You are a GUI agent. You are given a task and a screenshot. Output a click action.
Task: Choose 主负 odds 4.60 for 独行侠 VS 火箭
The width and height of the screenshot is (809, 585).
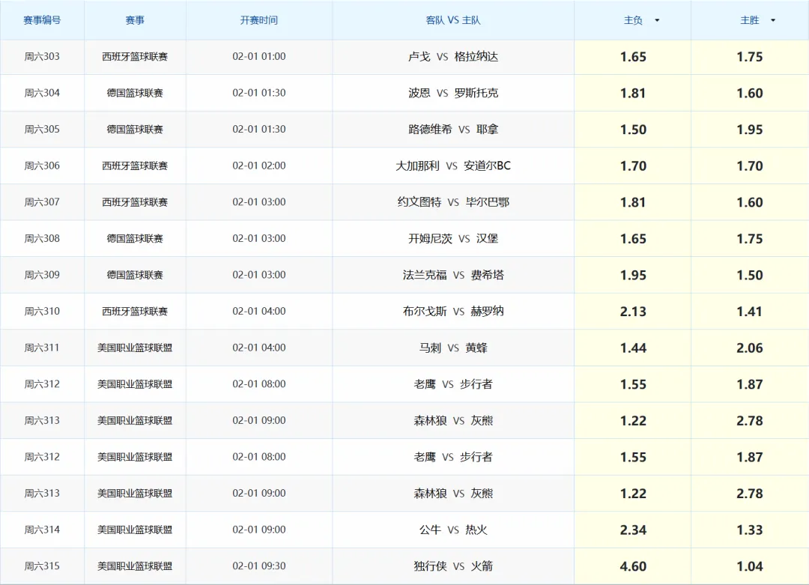(633, 566)
